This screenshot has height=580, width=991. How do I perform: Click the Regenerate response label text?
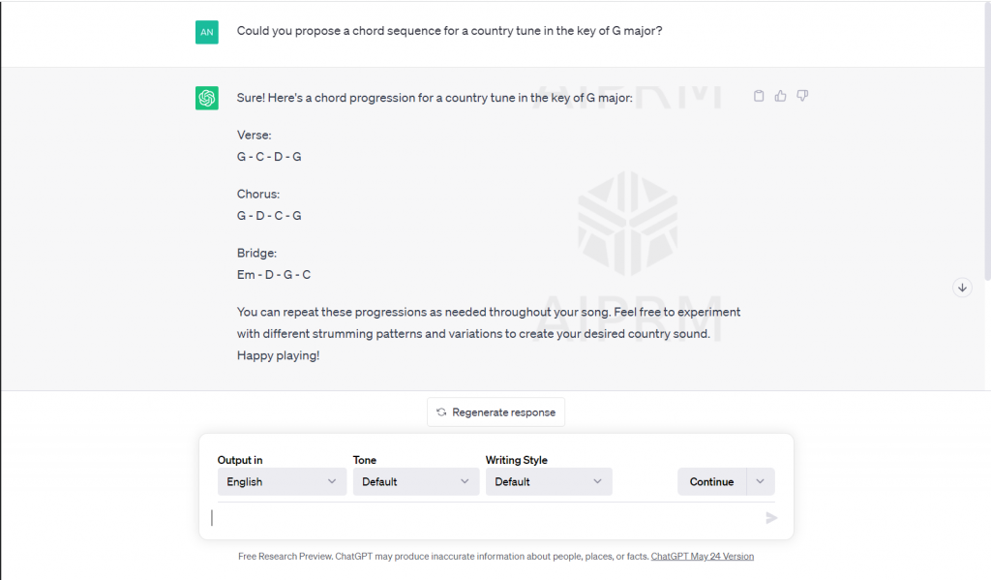[x=503, y=412]
